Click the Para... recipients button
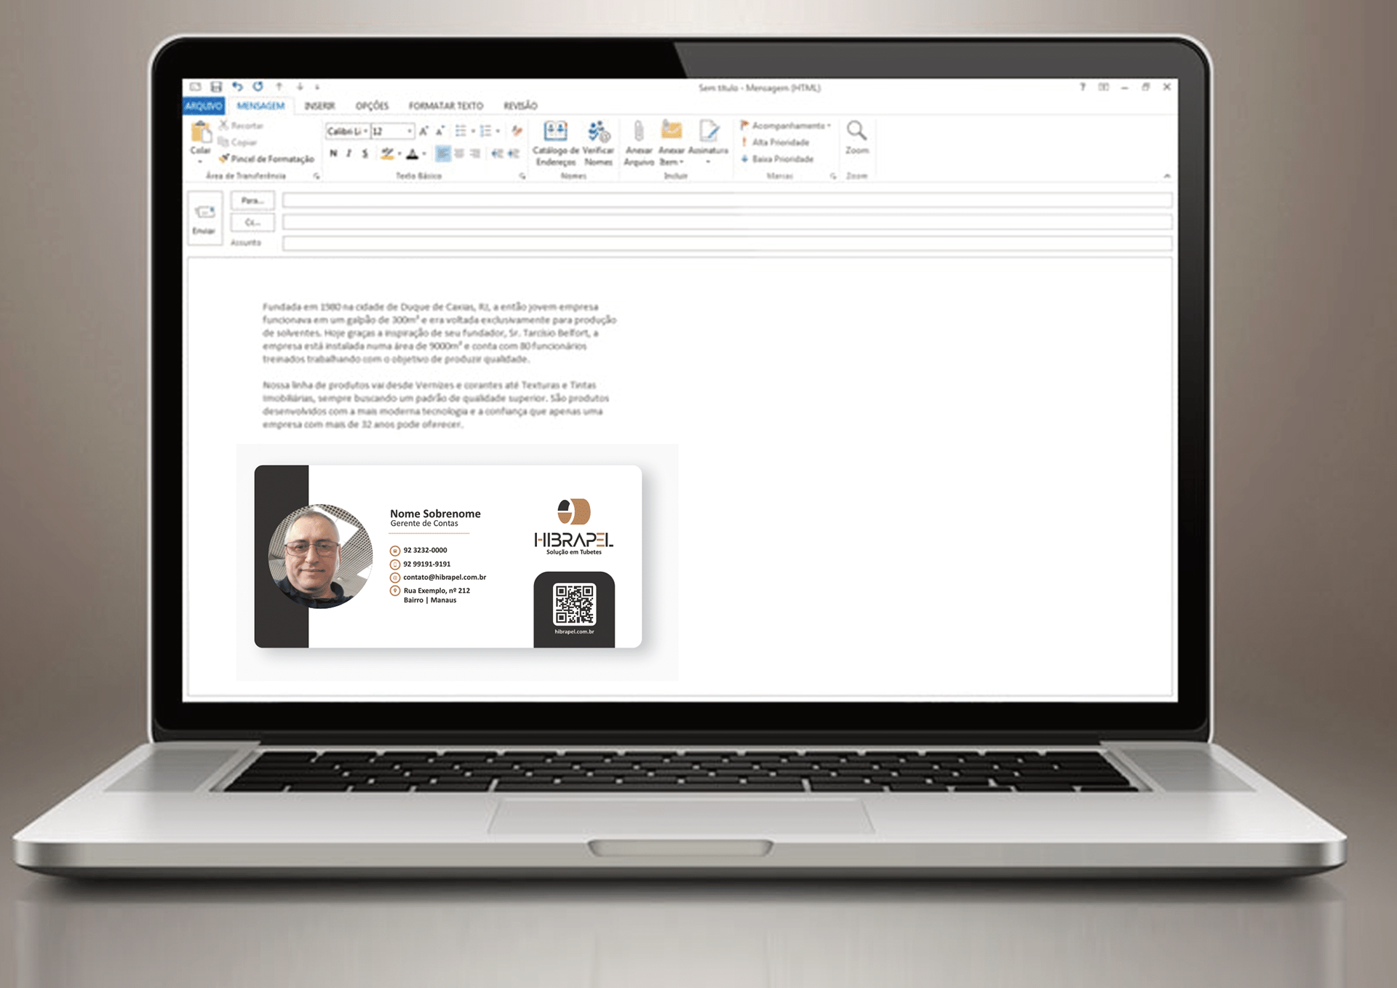Viewport: 1397px width, 988px height. click(252, 200)
